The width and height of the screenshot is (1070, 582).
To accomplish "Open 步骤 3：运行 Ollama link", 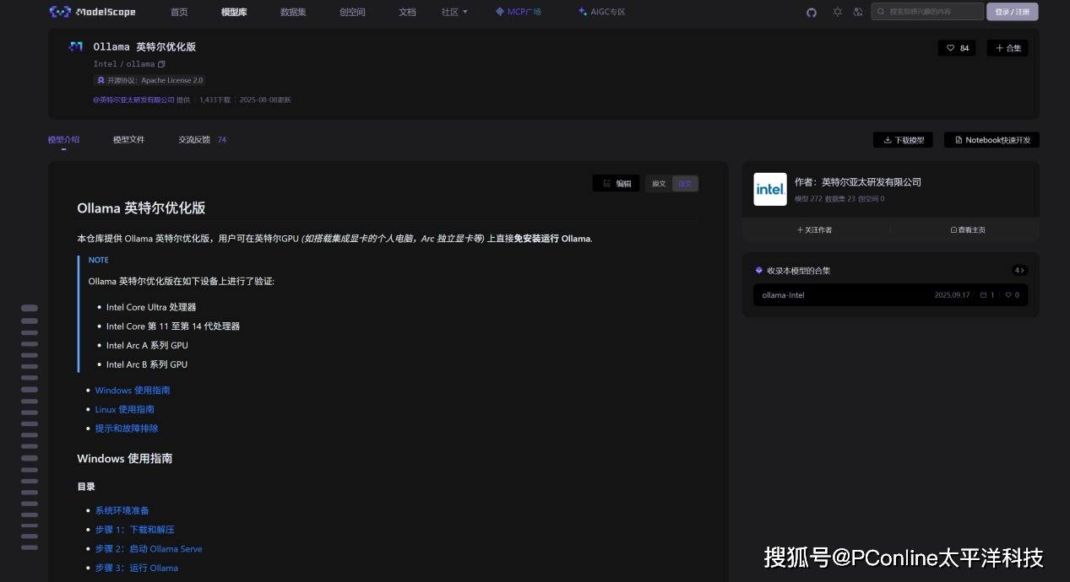I will point(136,568).
